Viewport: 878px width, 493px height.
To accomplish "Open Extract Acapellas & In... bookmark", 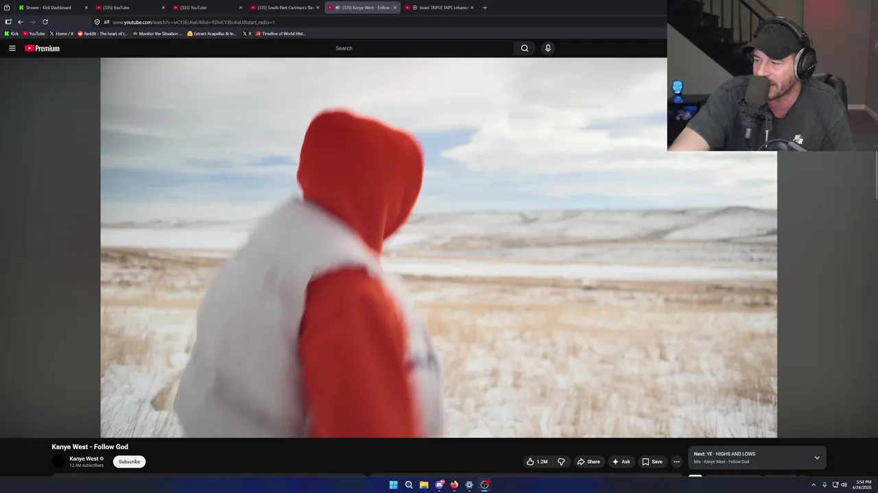I will [x=212, y=34].
